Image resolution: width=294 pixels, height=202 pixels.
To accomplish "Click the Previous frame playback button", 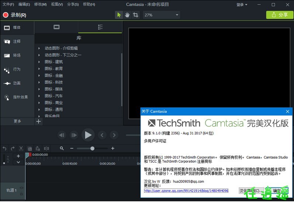I will click(x=62, y=135).
